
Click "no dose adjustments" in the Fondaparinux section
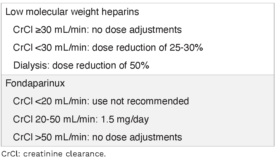[137, 137]
